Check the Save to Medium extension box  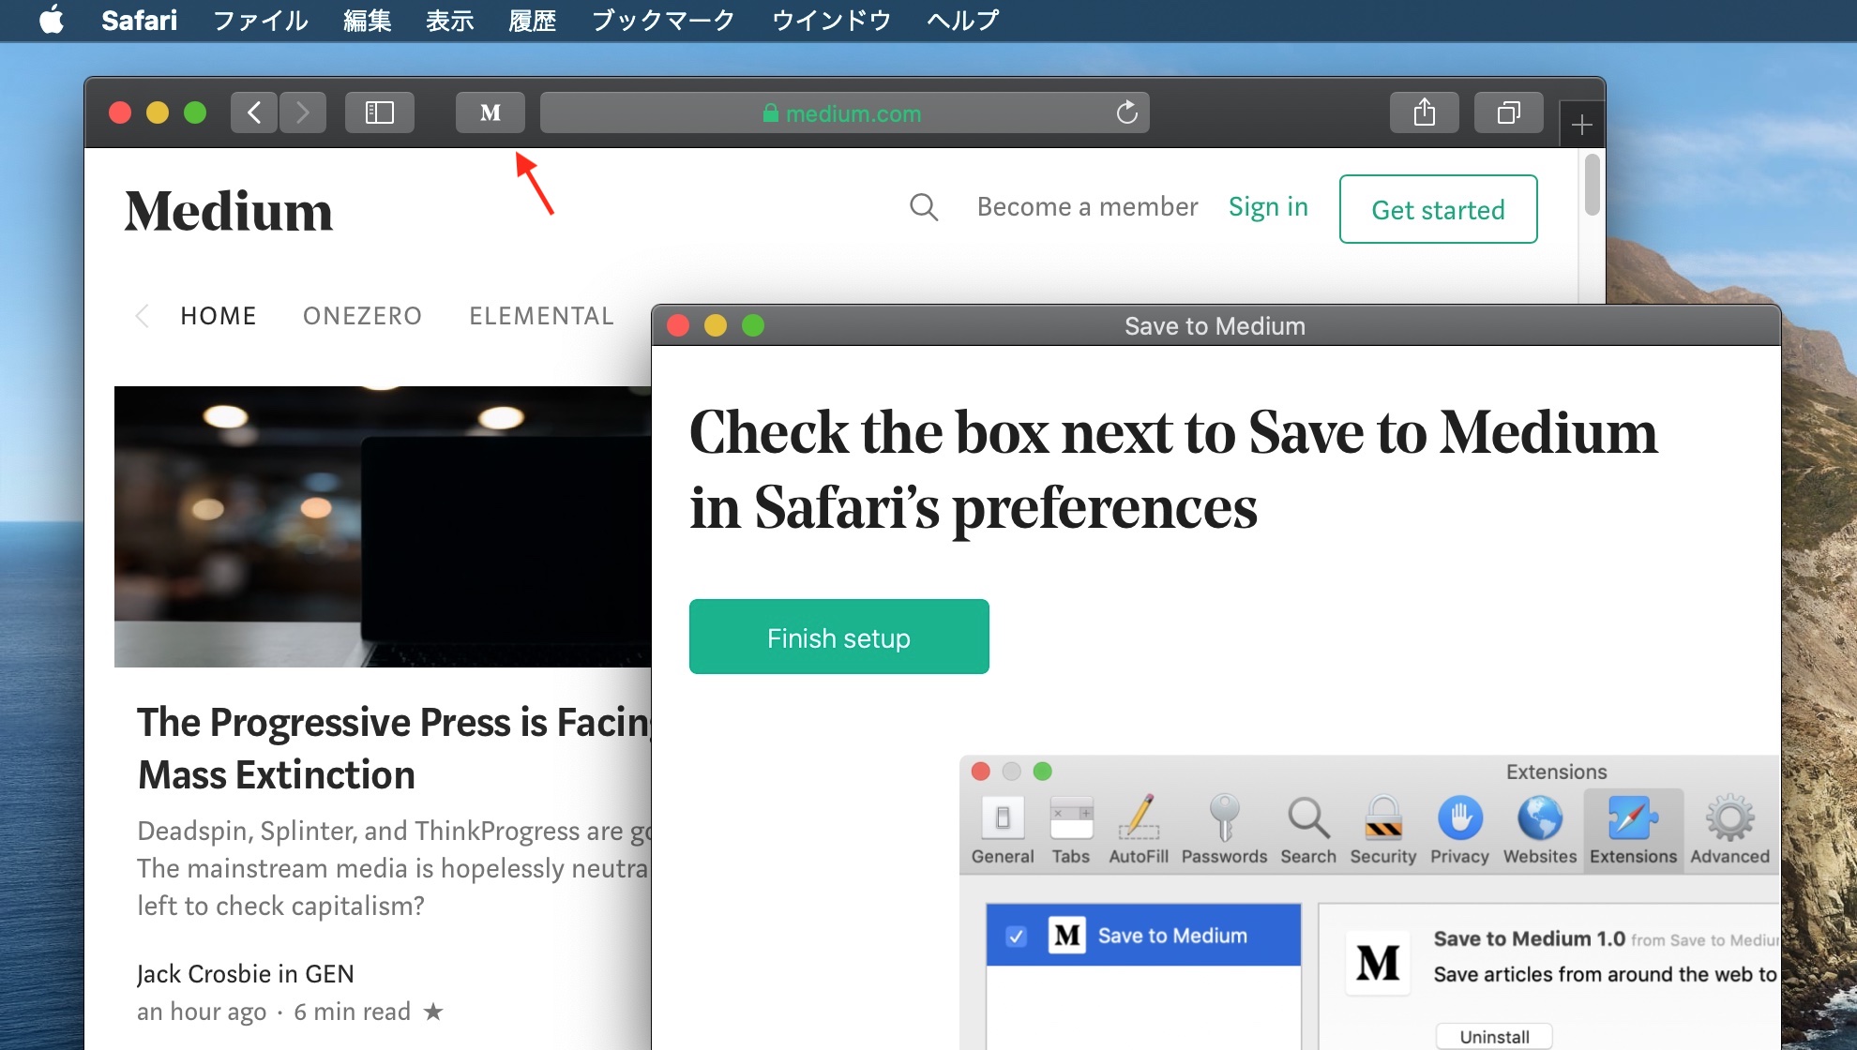pyautogui.click(x=1017, y=936)
